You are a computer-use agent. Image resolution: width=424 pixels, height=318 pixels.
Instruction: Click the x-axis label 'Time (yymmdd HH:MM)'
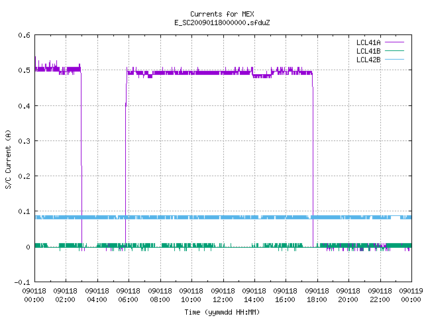(x=222, y=312)
